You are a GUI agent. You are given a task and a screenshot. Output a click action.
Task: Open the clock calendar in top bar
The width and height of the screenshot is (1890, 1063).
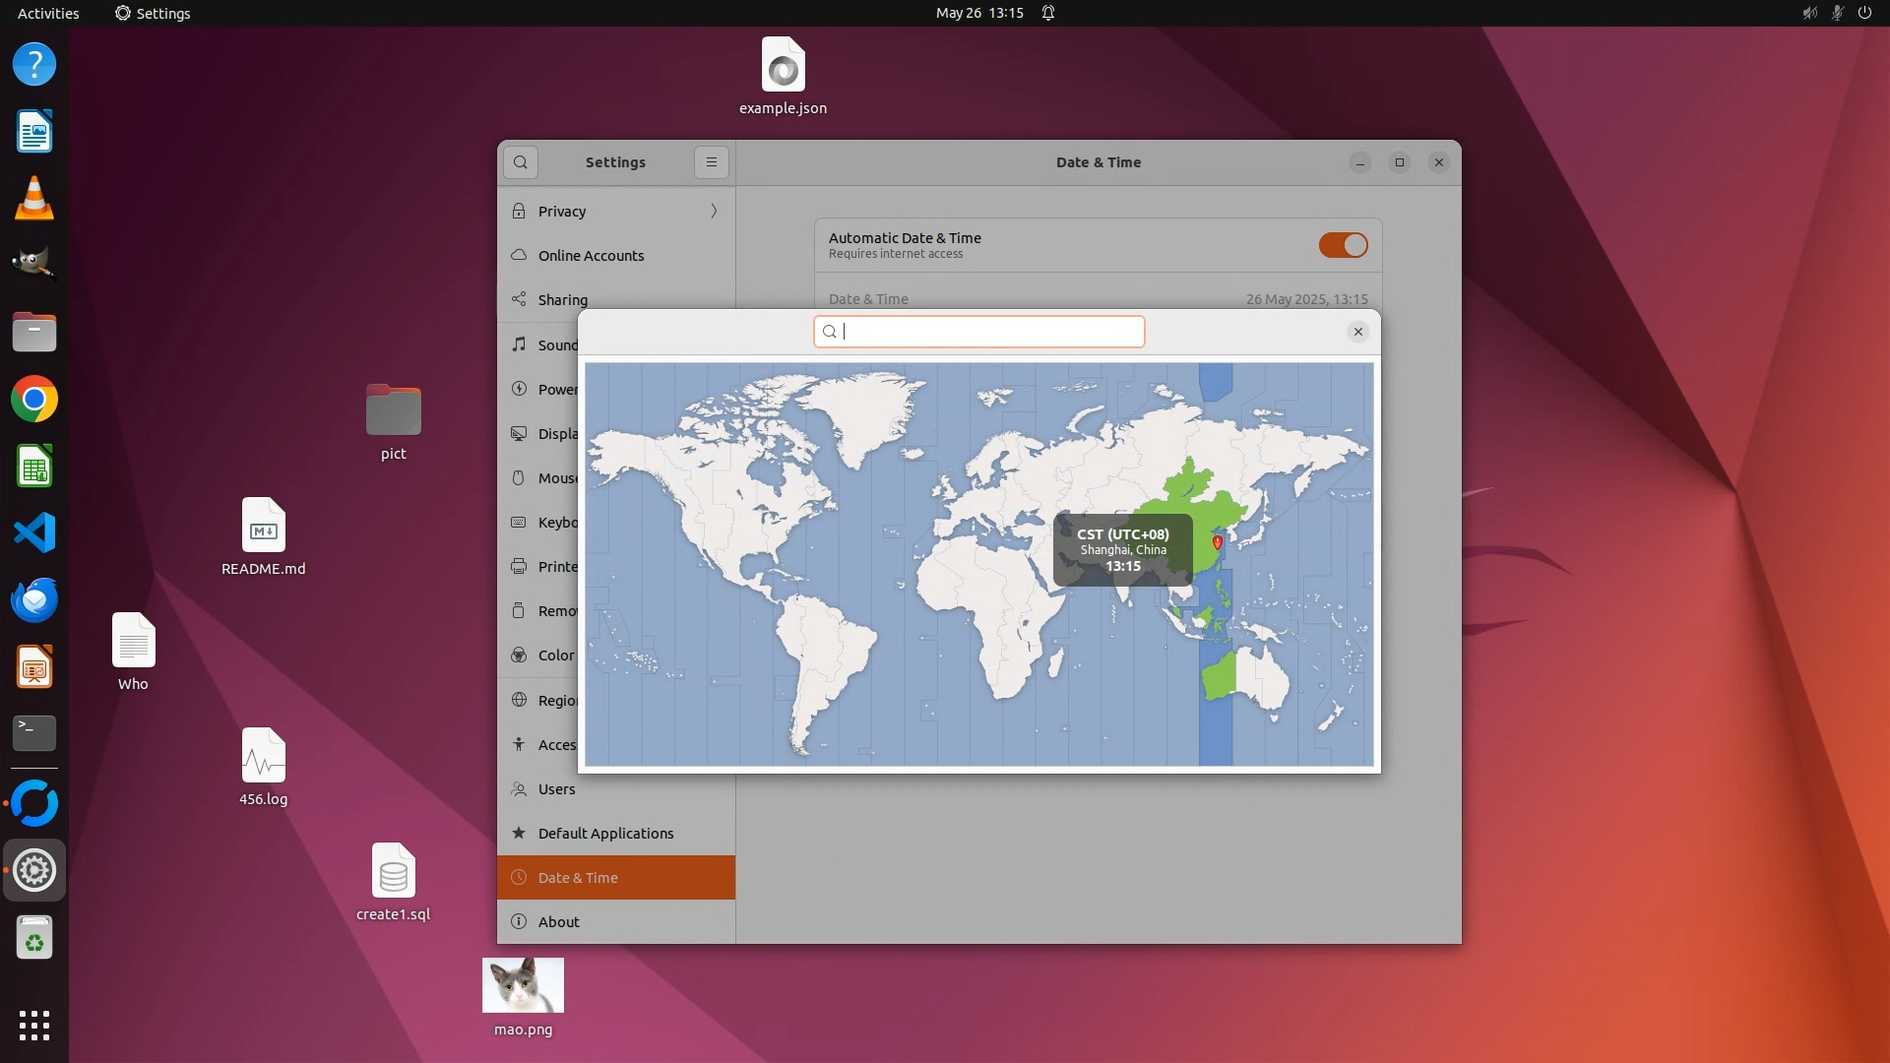point(979,13)
